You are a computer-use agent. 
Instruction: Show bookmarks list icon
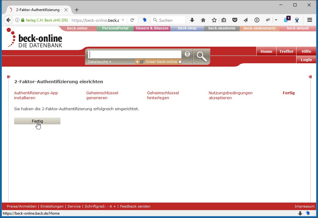pos(224,20)
